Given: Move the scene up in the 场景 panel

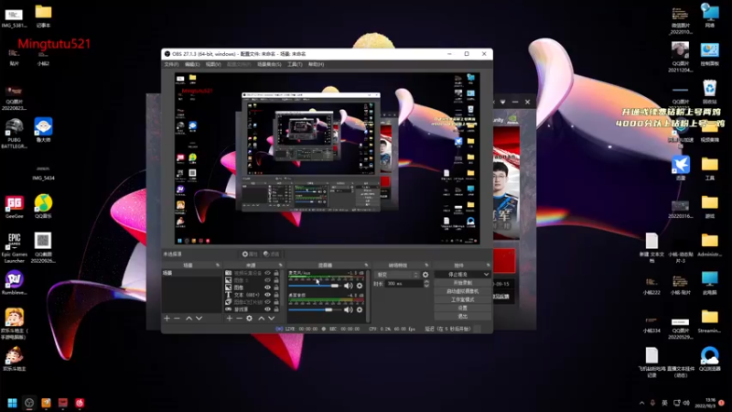Looking at the screenshot, I should [189, 318].
